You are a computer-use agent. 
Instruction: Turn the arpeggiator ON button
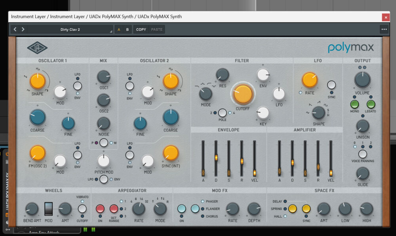pos(100,209)
